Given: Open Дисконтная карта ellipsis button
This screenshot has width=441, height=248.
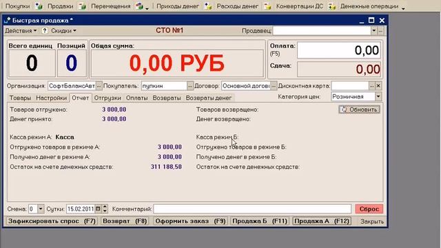Looking at the screenshot, I should click(x=372, y=85).
